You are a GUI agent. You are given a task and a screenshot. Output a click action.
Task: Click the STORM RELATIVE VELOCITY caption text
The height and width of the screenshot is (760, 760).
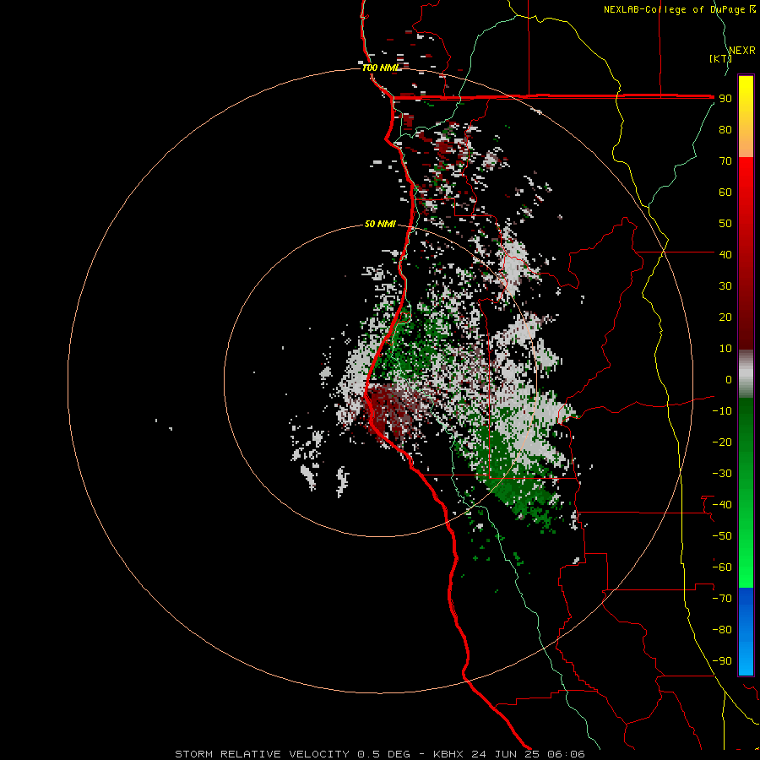point(262,754)
